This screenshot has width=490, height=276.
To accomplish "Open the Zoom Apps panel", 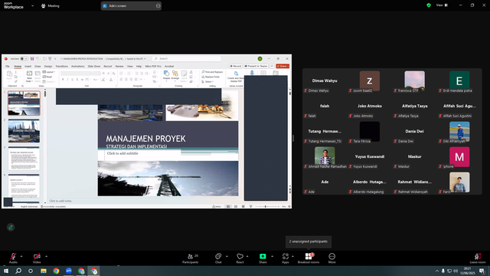I will (x=286, y=258).
